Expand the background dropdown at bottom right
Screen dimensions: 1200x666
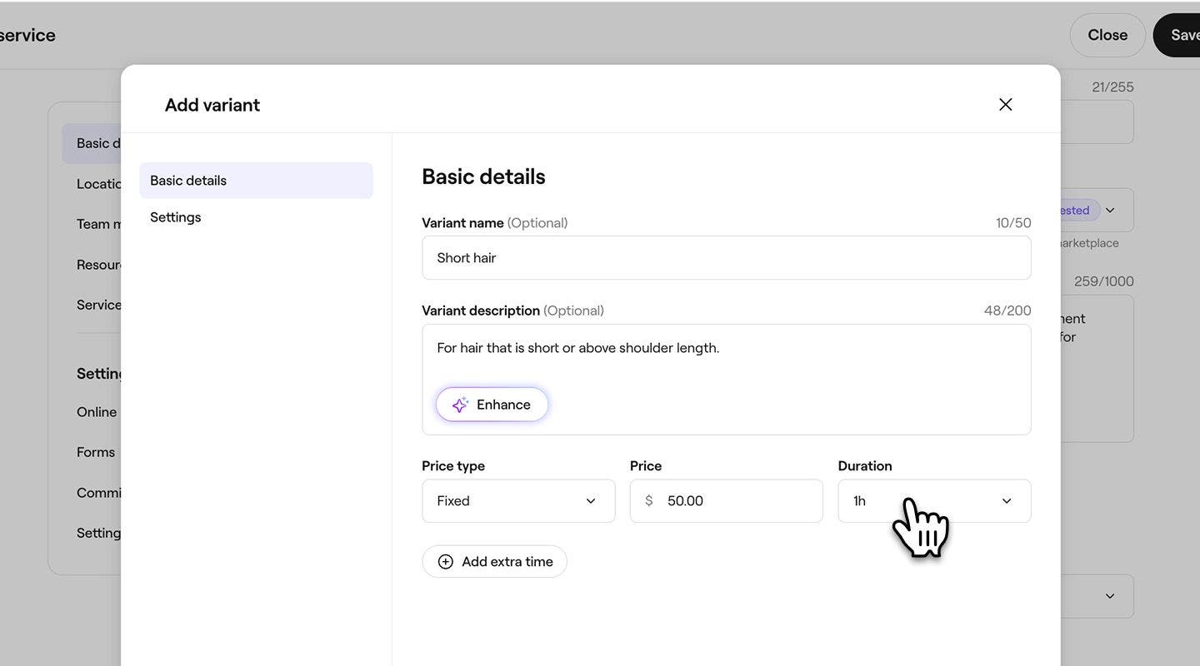click(x=1109, y=596)
